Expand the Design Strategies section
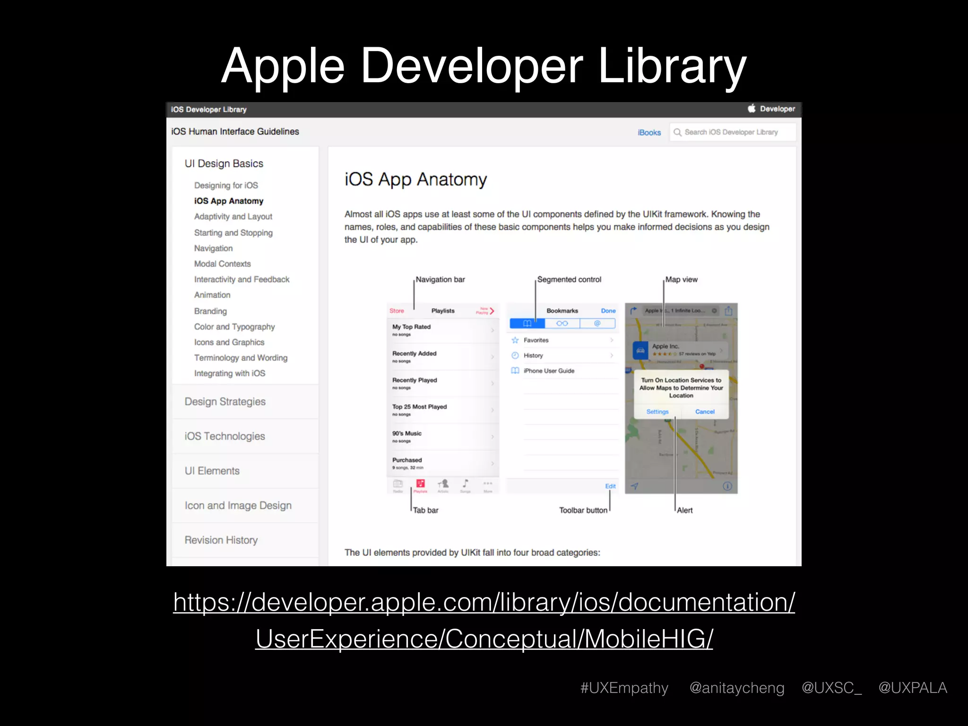968x726 pixels. (x=225, y=402)
